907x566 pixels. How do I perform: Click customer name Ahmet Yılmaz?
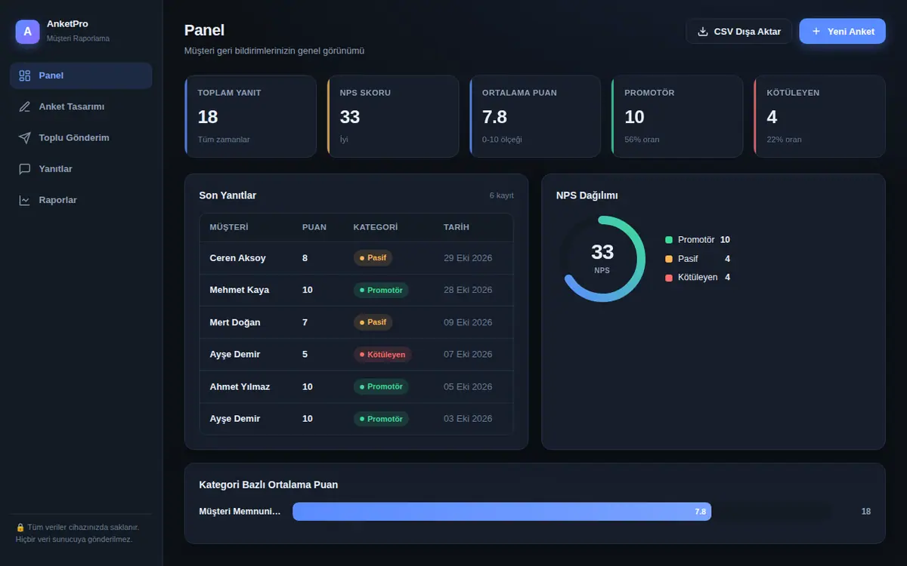click(x=240, y=386)
